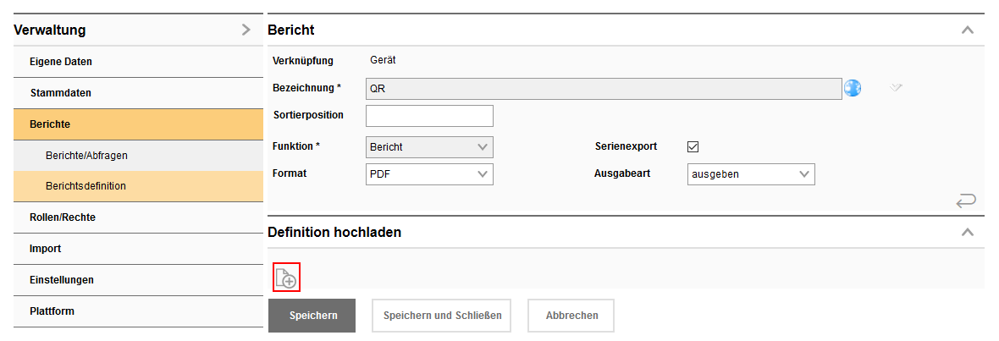Open Eigene Daten menu item
The image size is (999, 341).
click(61, 62)
